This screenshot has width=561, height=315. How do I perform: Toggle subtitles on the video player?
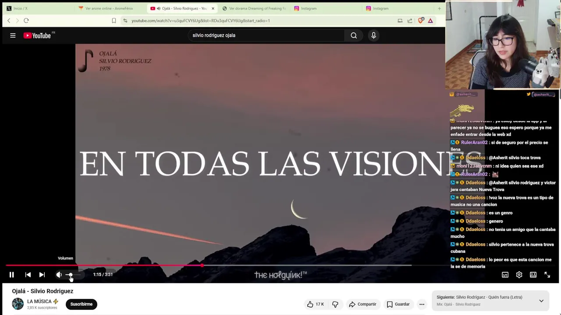coord(505,275)
